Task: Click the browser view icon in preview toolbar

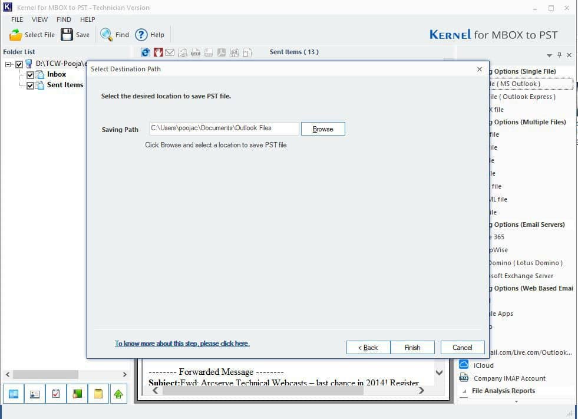Action: (x=146, y=52)
